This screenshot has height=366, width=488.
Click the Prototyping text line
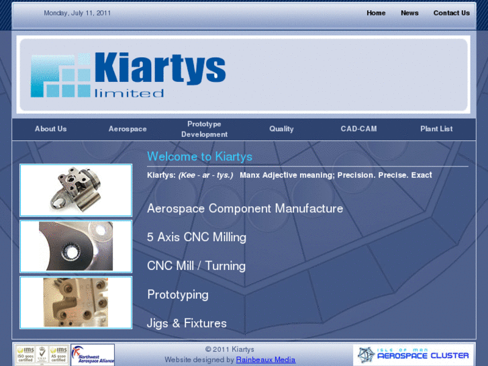coord(178,295)
